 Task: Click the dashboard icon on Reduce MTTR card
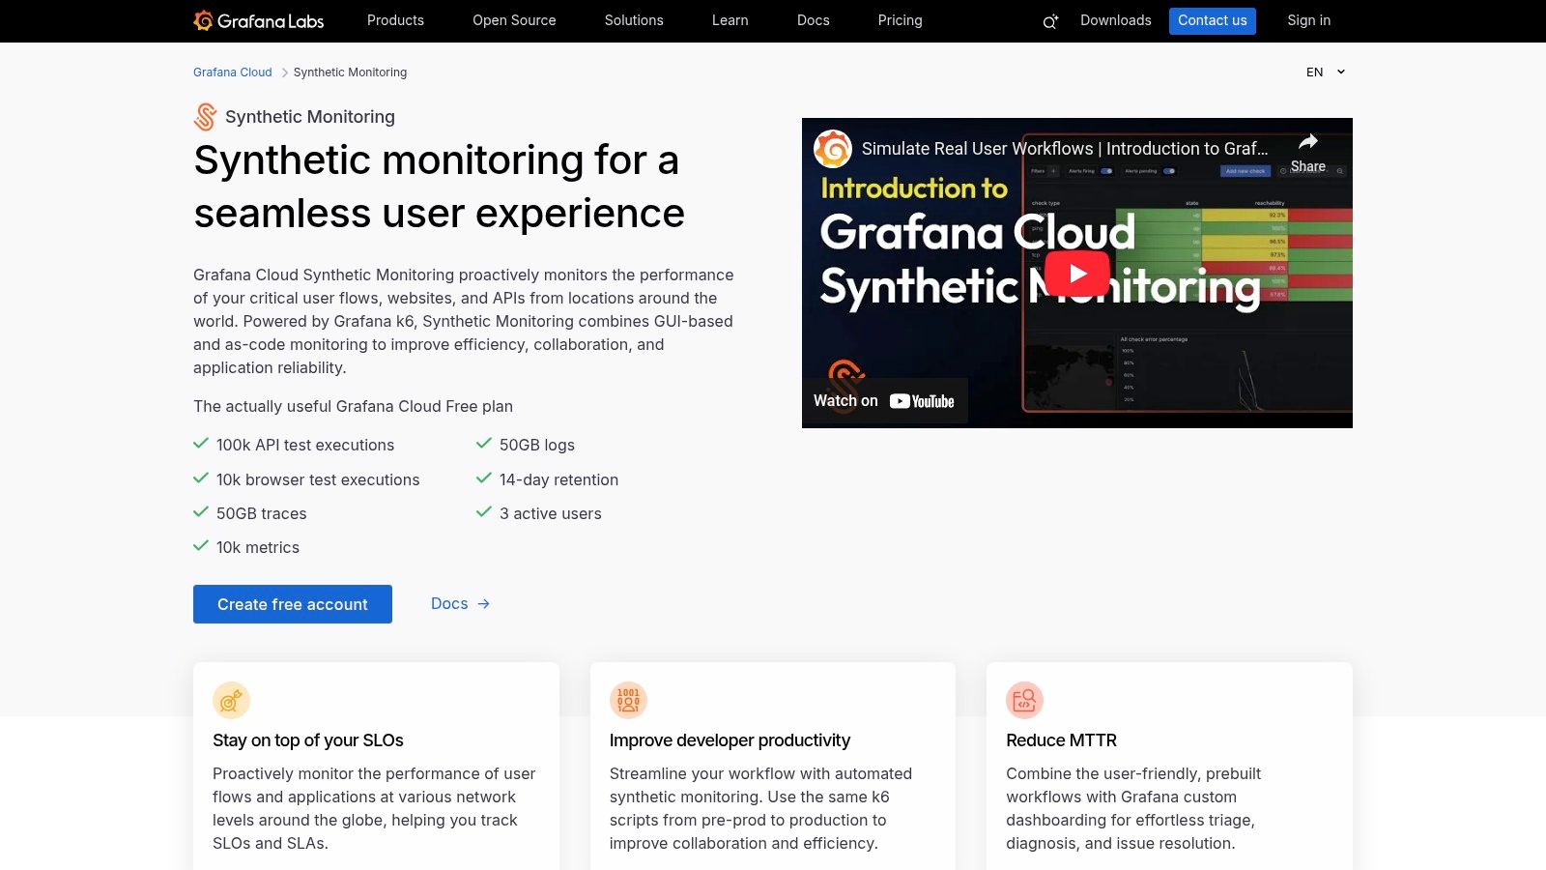pyautogui.click(x=1025, y=700)
